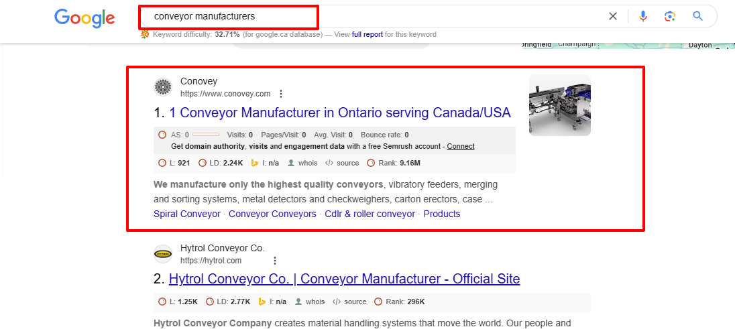
Task: Clear the search box with X icon
Action: pos(612,16)
